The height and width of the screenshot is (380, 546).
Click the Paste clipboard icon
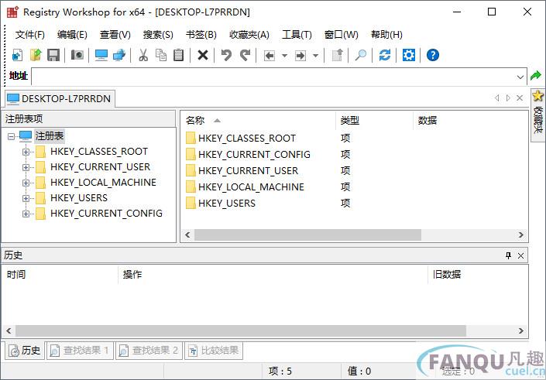[x=179, y=55]
